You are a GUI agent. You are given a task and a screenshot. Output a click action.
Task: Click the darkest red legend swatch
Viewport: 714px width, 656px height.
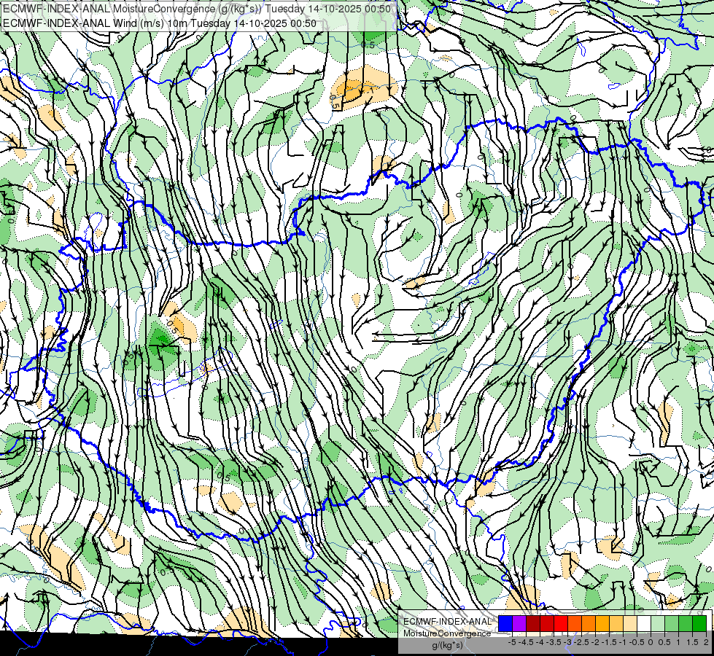click(x=533, y=623)
